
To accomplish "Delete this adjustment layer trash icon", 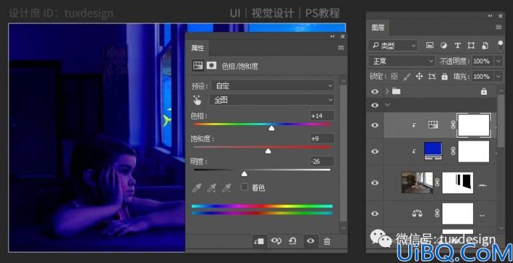I will [x=327, y=242].
